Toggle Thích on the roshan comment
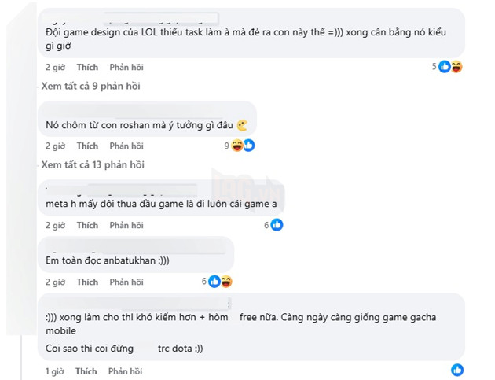Viewport: 495px width, 380px height. [87, 146]
